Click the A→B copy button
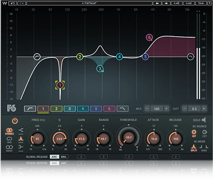The image size is (213, 180). click(176, 3)
